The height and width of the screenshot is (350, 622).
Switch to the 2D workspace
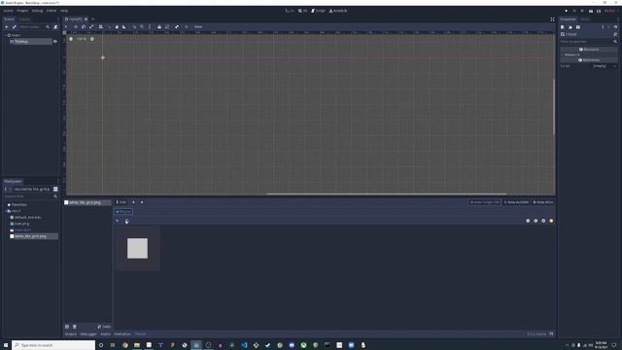290,11
